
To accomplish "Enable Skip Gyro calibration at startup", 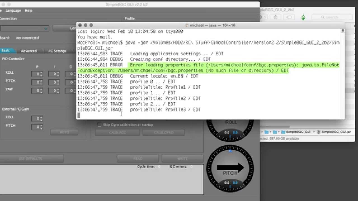I will (99, 125).
